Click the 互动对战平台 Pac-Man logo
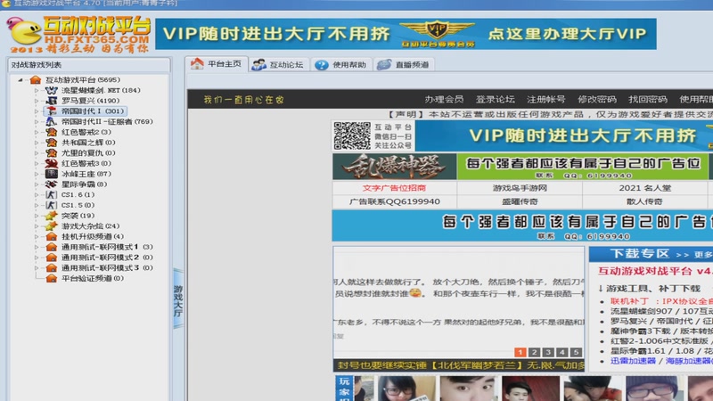This screenshot has width=713, height=401. pos(24,31)
